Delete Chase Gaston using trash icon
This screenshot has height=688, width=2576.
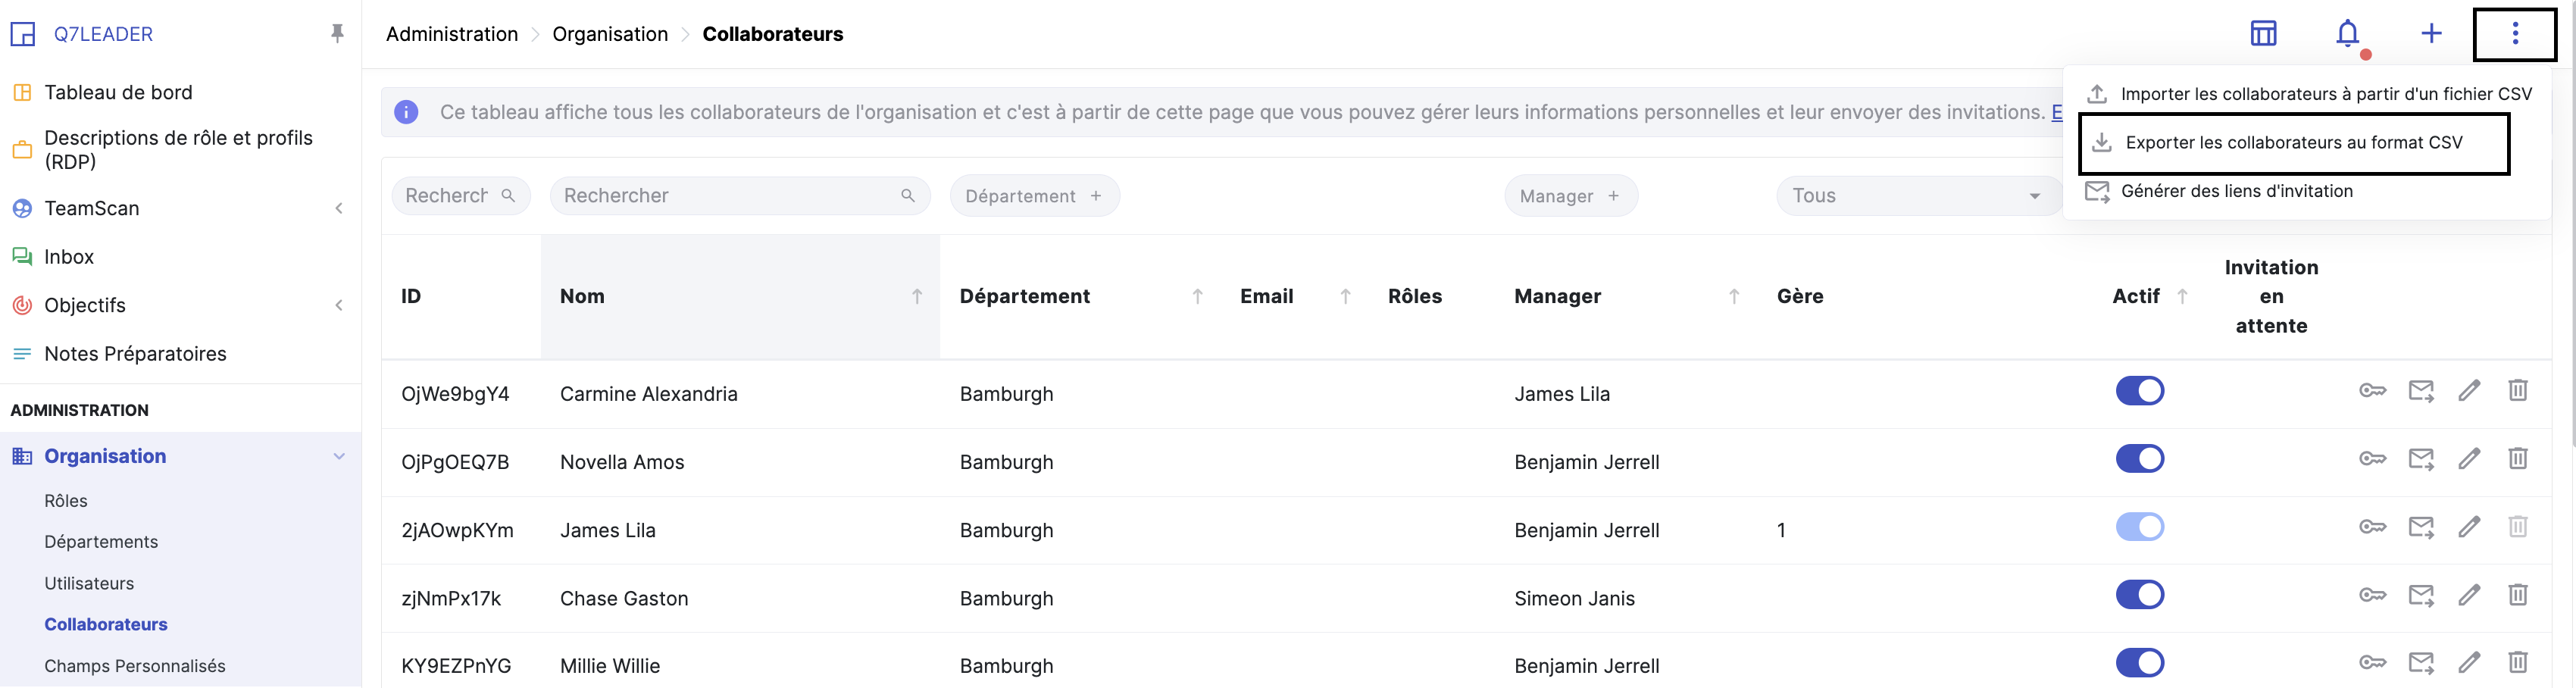2517,595
